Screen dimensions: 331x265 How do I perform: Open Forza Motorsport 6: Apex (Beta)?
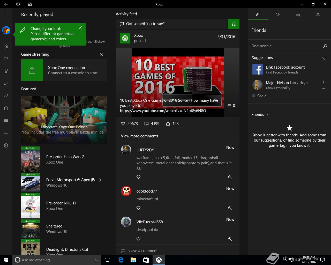point(64,182)
